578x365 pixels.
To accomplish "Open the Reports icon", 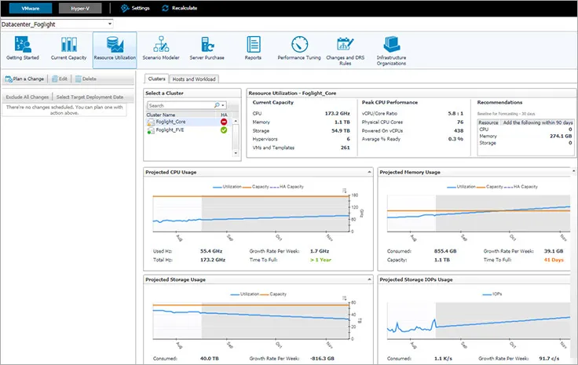I will pos(253,46).
